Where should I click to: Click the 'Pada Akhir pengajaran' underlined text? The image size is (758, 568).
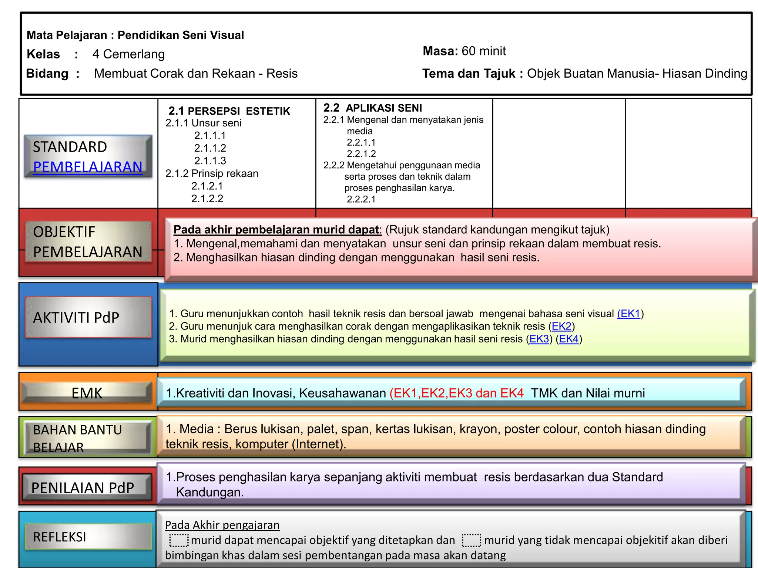pyautogui.click(x=222, y=525)
